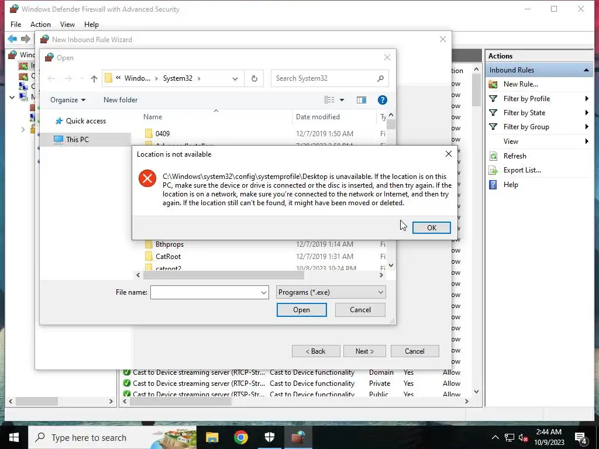Click Open button in the Open dialog
The height and width of the screenshot is (449, 599).
pos(301,310)
